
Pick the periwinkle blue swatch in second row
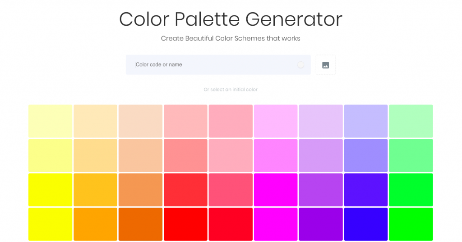pyautogui.click(x=365, y=155)
